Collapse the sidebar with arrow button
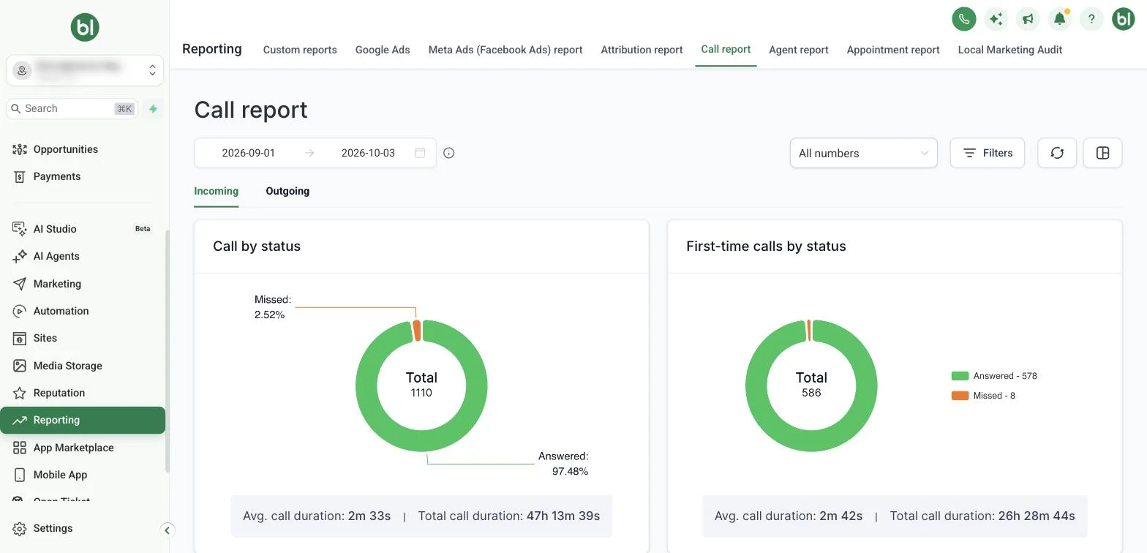This screenshot has width=1147, height=553. point(167,530)
